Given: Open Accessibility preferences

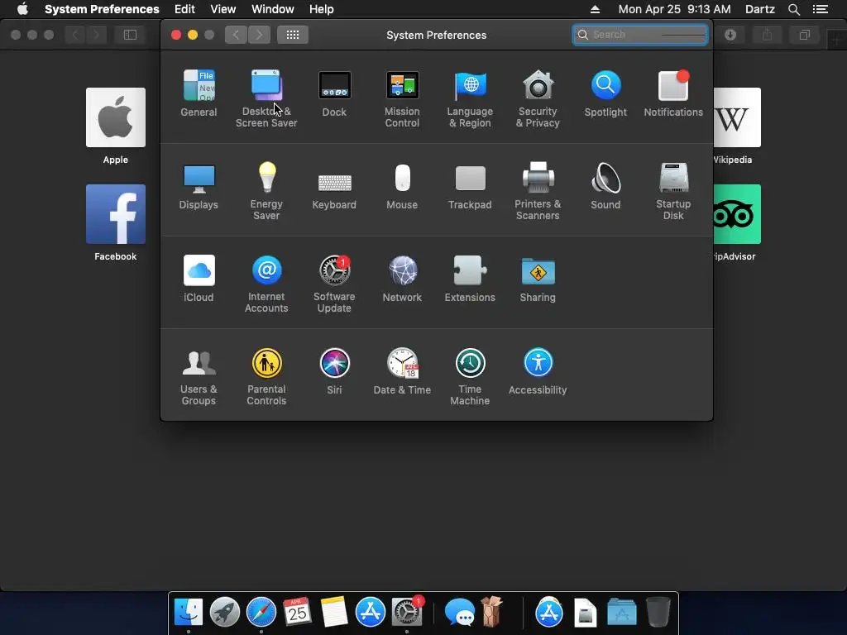Looking at the screenshot, I should coord(538,371).
